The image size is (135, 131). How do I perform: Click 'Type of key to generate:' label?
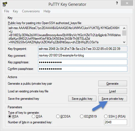pos(24,113)
